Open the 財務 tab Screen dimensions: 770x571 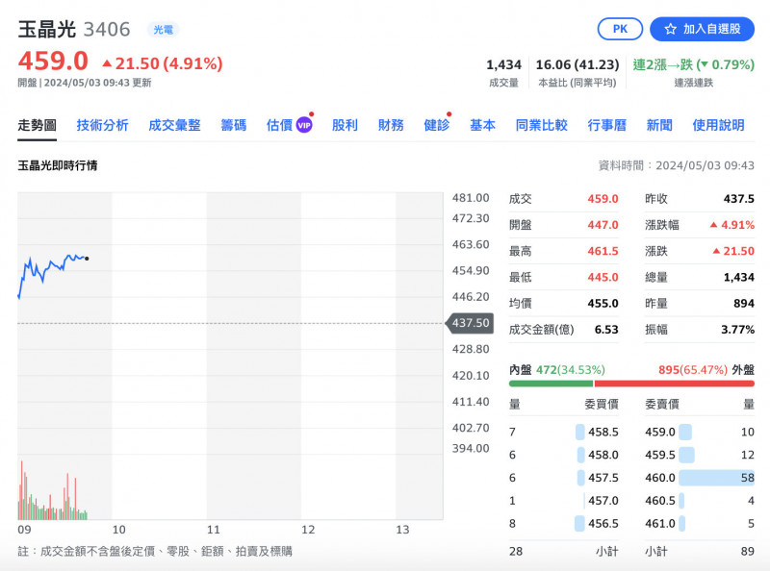pos(391,125)
